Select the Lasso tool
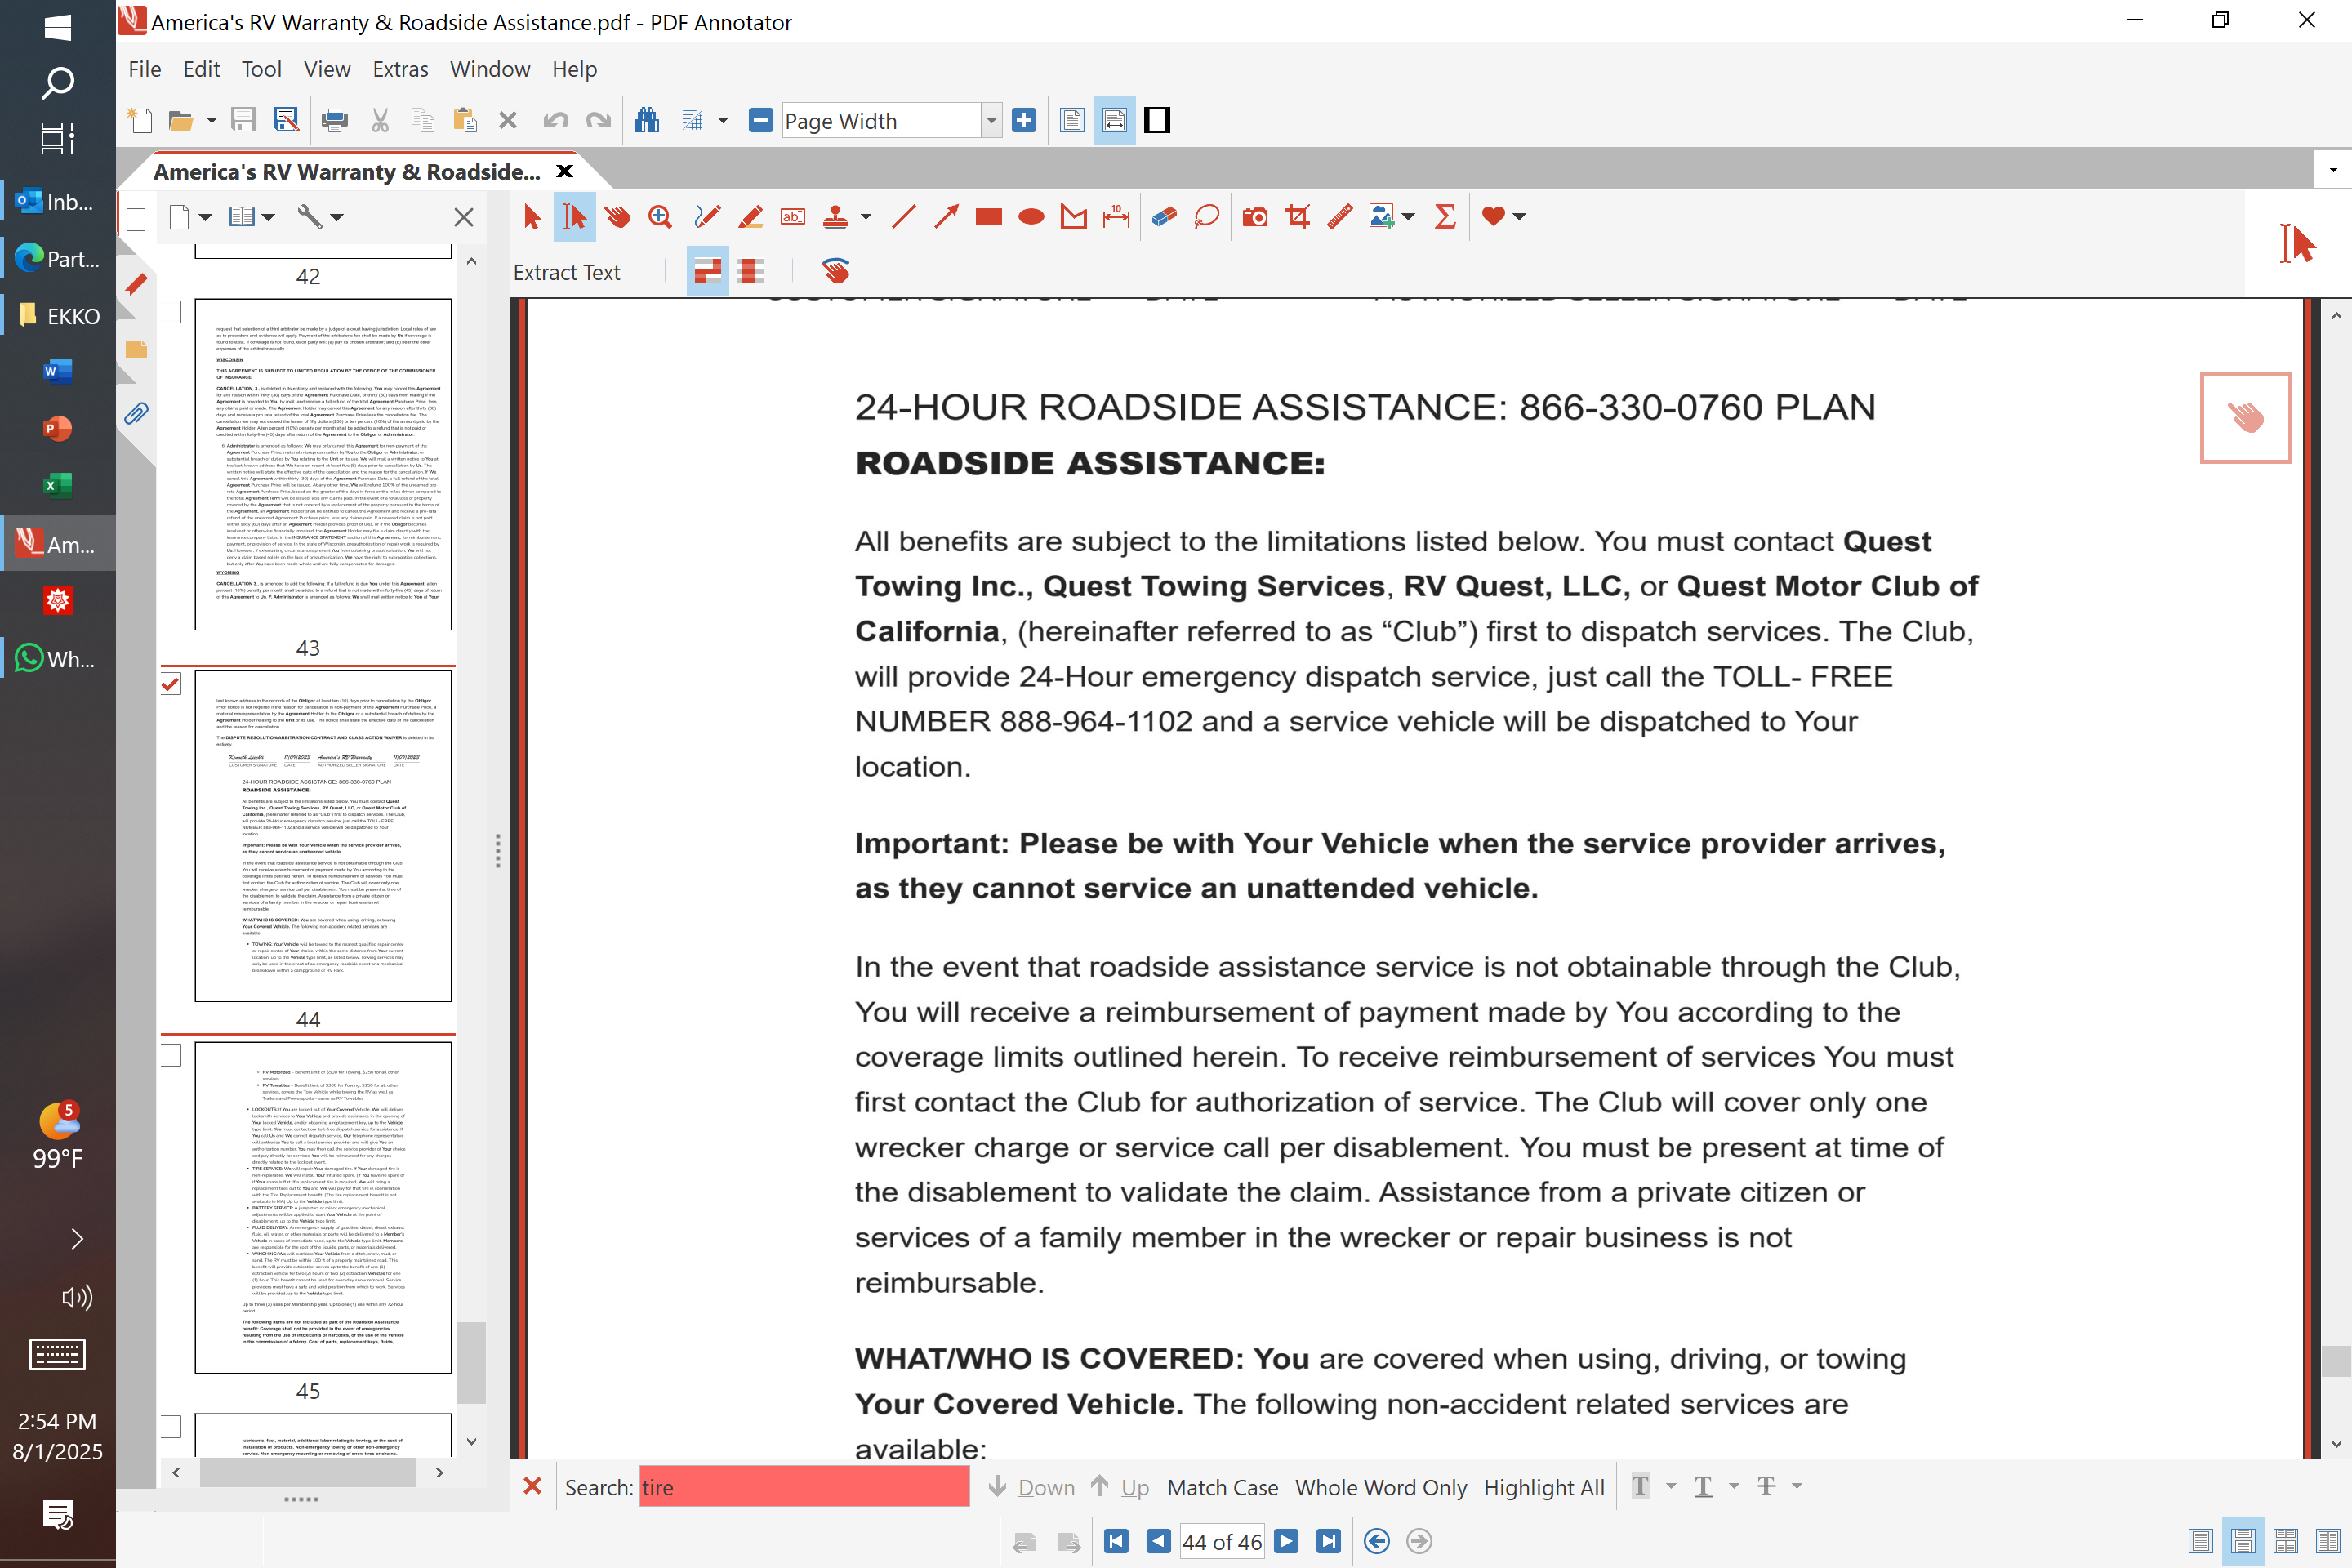The width and height of the screenshot is (2352, 1568). pyautogui.click(x=1206, y=217)
